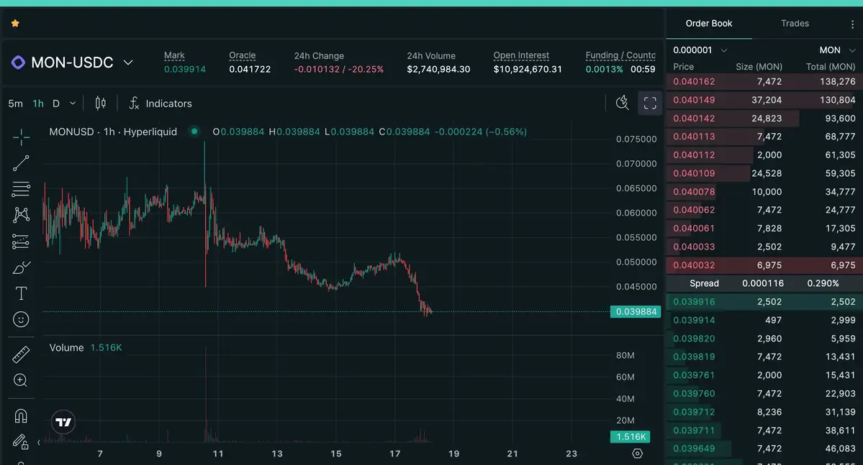The image size is (863, 465).
Task: Open the MON size unit dropdown
Action: (x=837, y=50)
